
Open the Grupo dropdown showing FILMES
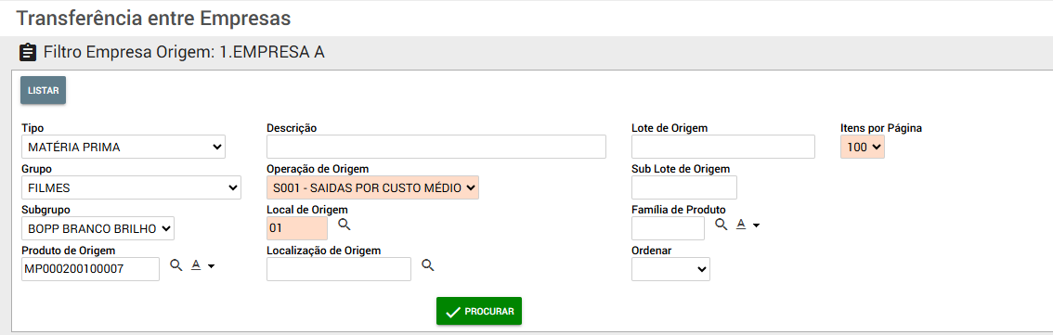pyautogui.click(x=131, y=187)
